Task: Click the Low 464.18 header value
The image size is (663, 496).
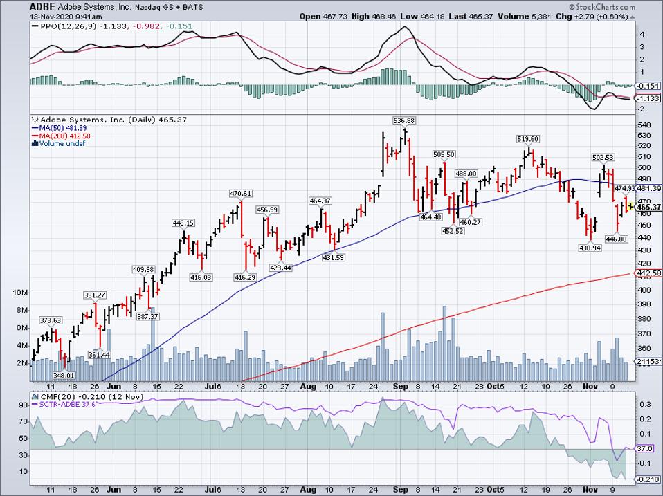Action: [422, 17]
